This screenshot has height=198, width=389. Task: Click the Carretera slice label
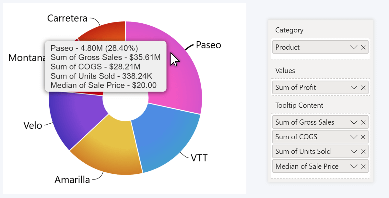tap(67, 19)
